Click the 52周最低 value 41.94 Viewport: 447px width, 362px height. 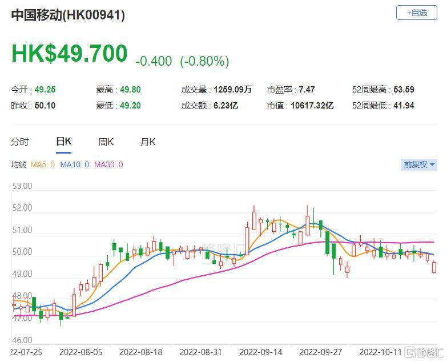(404, 106)
